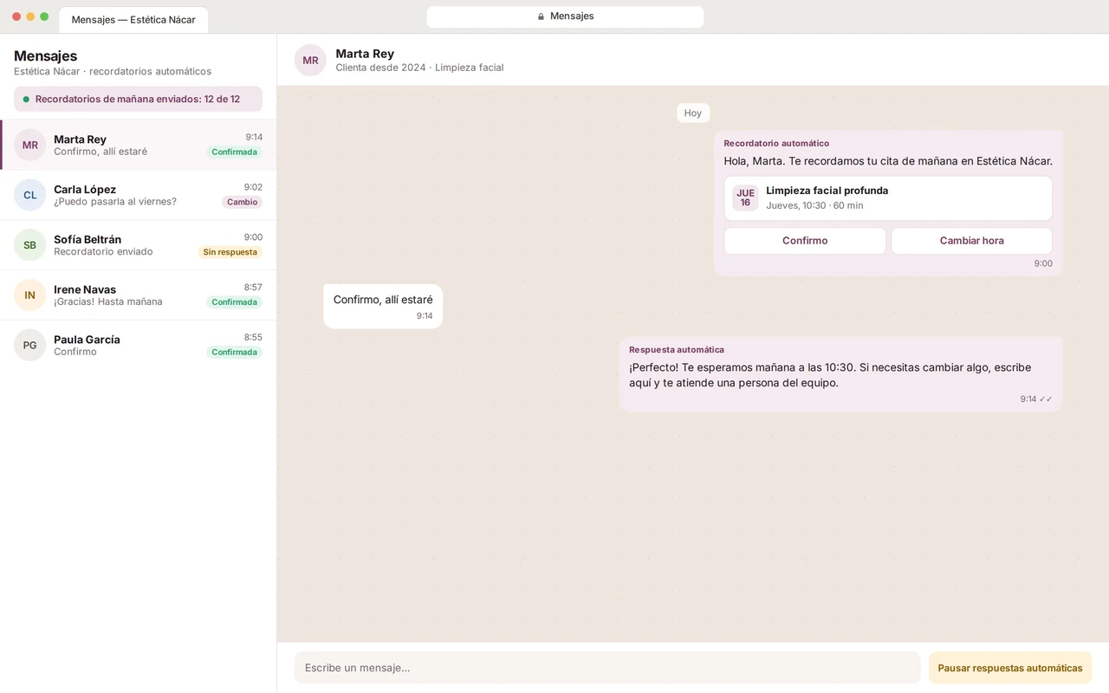Viewport: 1109px width, 693px height.
Task: Open the Sofía Beltrán conversation name
Action: point(88,240)
